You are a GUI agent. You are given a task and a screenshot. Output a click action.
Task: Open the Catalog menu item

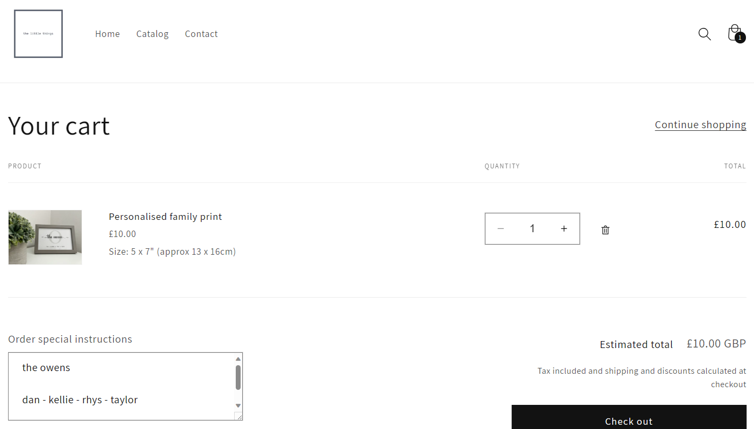[153, 34]
